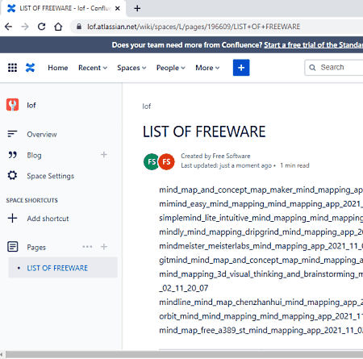Open Space Settings link
Viewport: 363px width, 359px height.
[x=50, y=176]
